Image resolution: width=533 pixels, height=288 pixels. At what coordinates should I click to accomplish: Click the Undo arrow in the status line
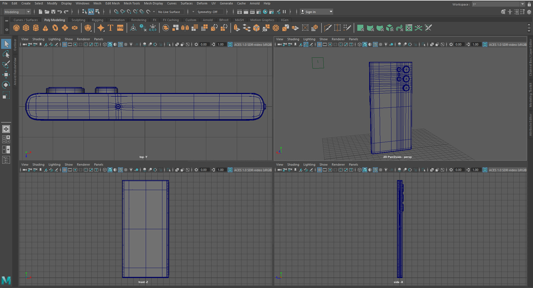point(59,12)
